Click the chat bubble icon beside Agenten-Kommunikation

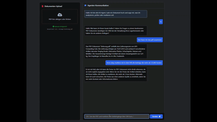(x=85, y=5)
